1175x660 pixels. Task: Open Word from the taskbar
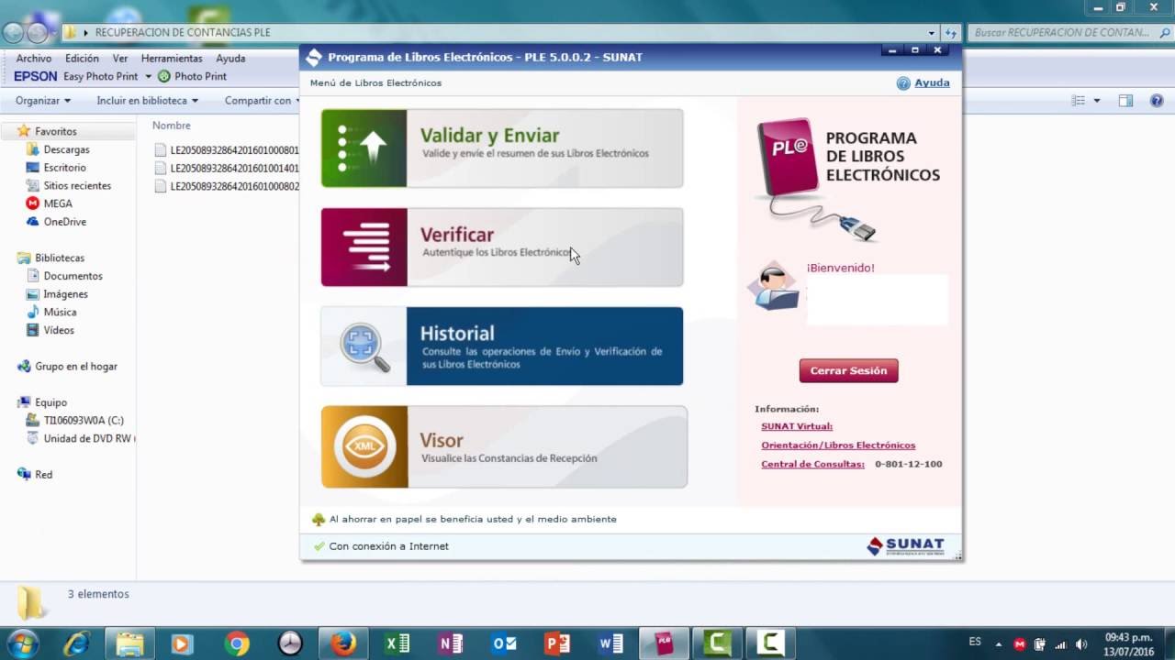pyautogui.click(x=610, y=643)
